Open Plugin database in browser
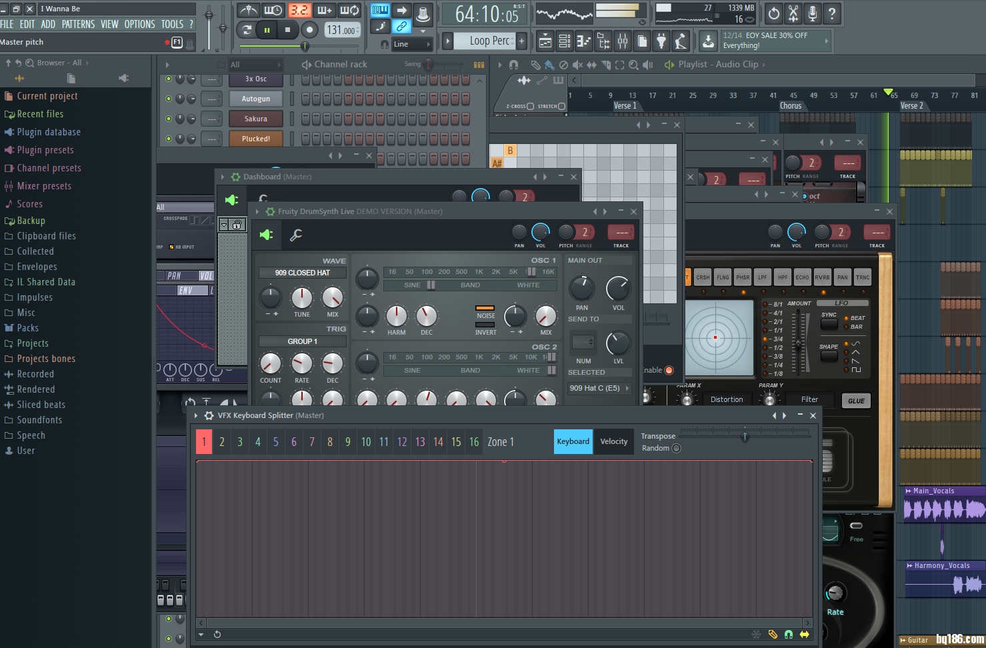 [x=49, y=132]
